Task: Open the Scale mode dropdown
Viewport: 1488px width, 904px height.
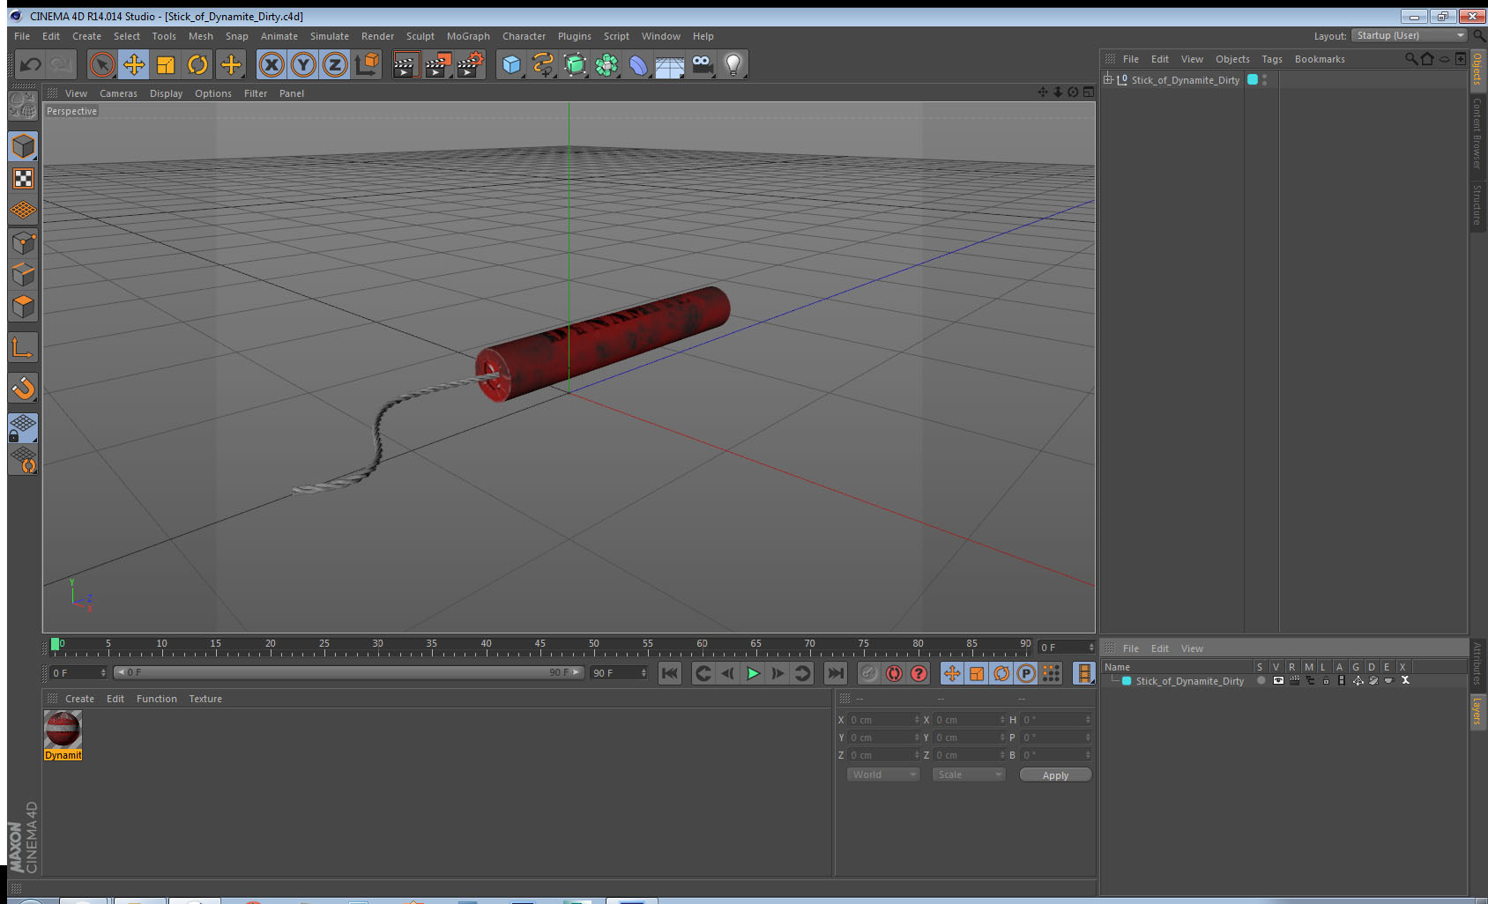Action: click(x=969, y=774)
